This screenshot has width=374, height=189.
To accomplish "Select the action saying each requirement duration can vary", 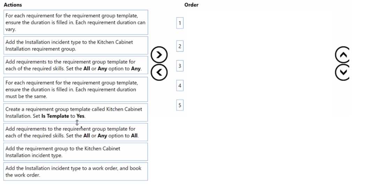I will tap(76, 22).
